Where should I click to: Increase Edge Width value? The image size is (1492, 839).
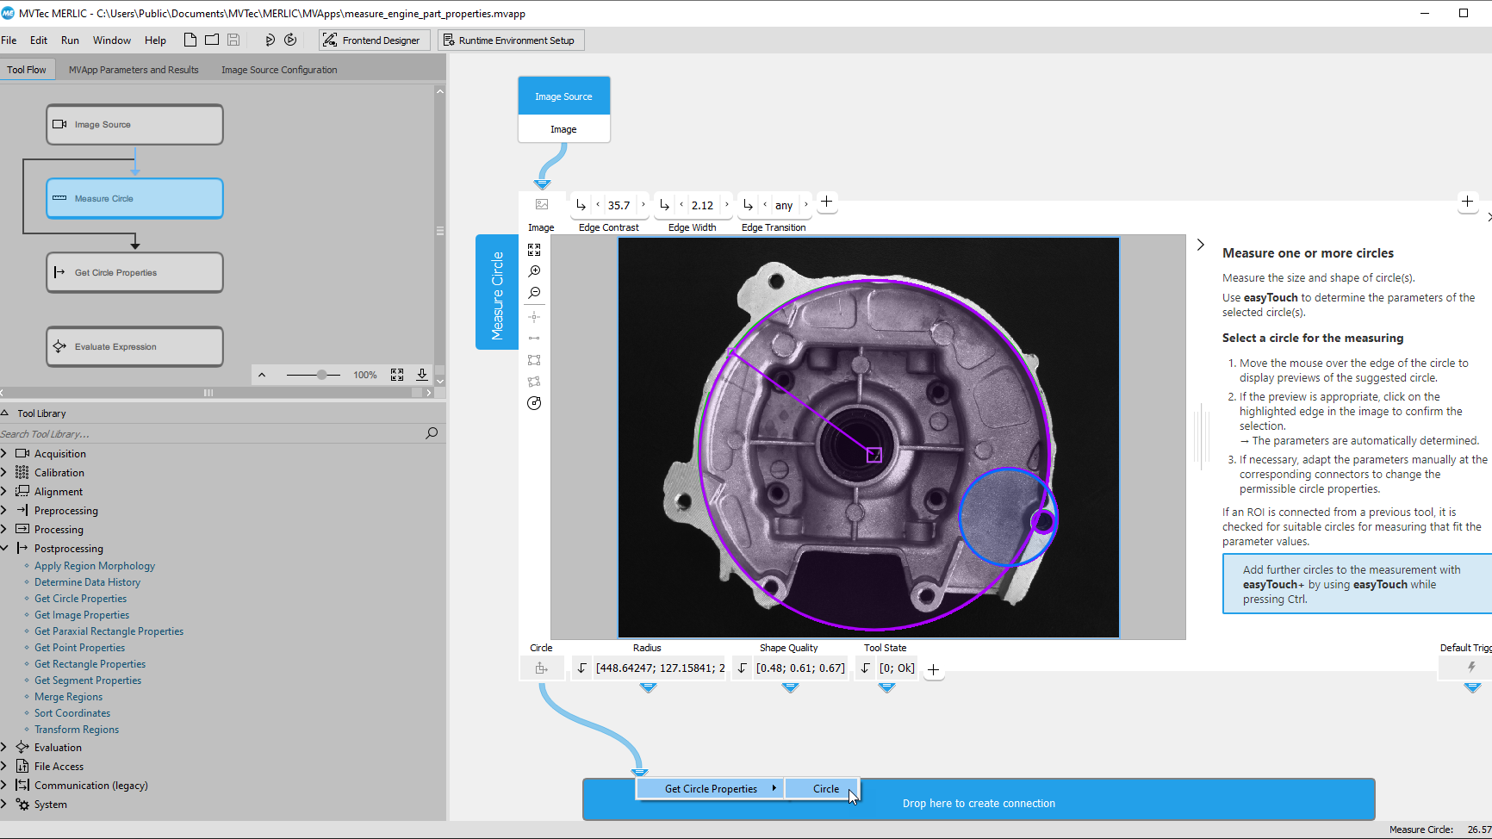(x=726, y=205)
